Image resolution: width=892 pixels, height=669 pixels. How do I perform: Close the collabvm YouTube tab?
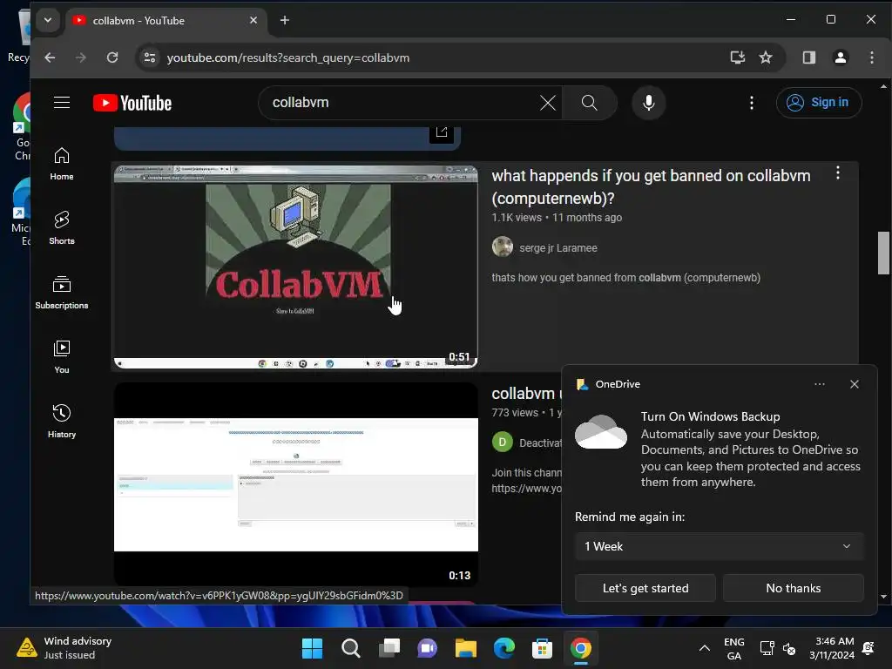click(253, 21)
